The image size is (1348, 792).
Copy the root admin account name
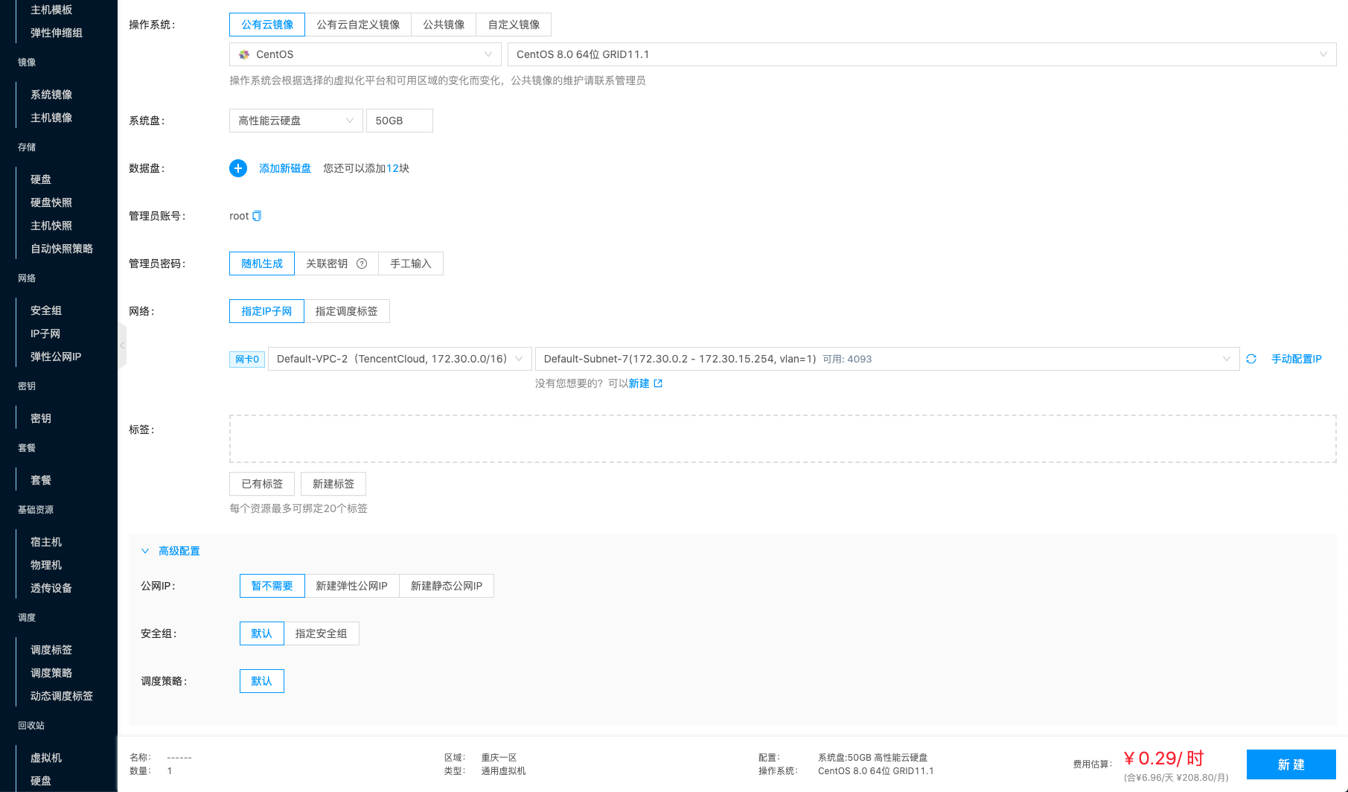click(257, 216)
